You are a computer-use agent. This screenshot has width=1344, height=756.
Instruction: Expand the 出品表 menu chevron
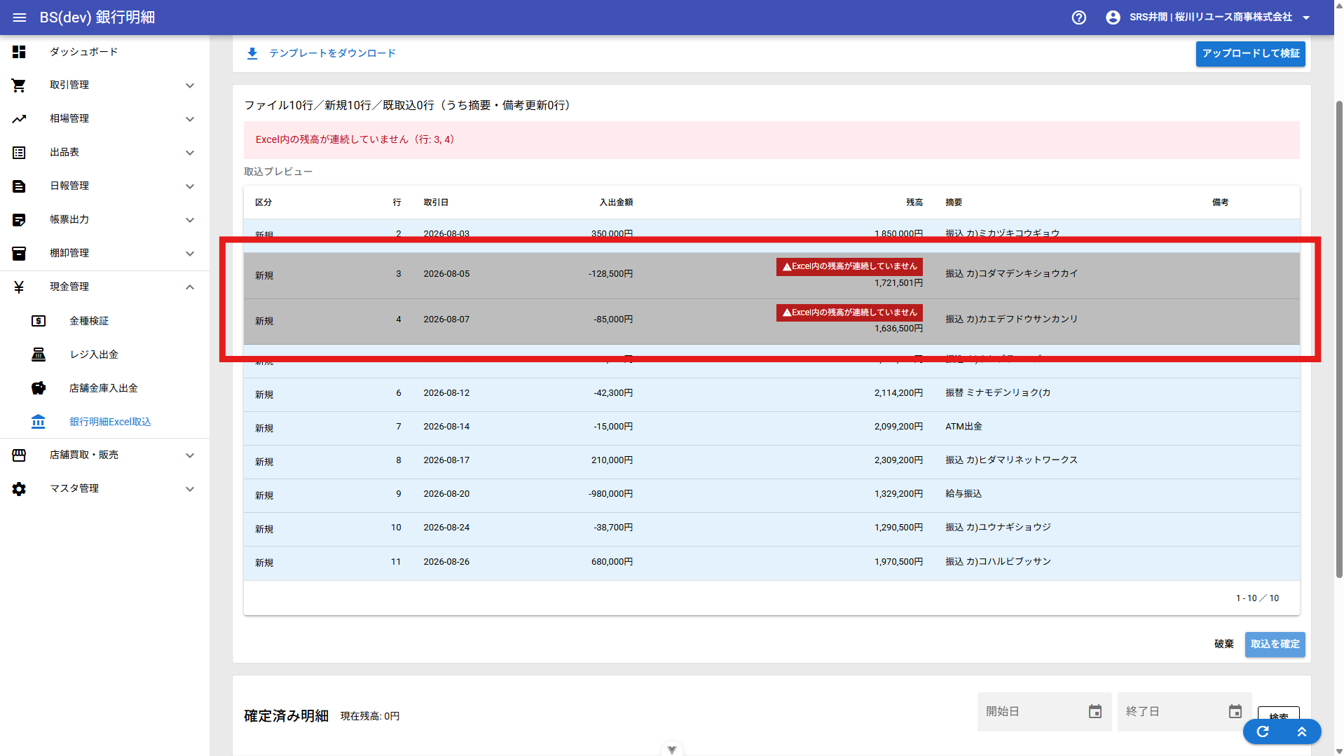click(x=190, y=153)
